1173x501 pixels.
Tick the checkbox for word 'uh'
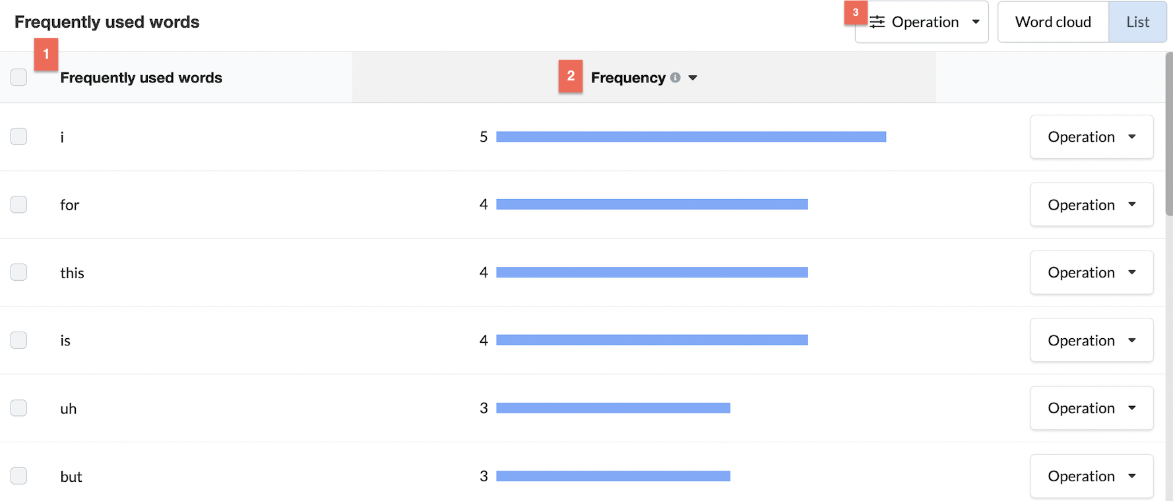tap(18, 408)
